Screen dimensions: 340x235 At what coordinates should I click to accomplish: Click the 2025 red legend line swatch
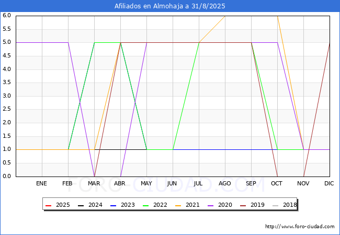[x=49, y=205]
